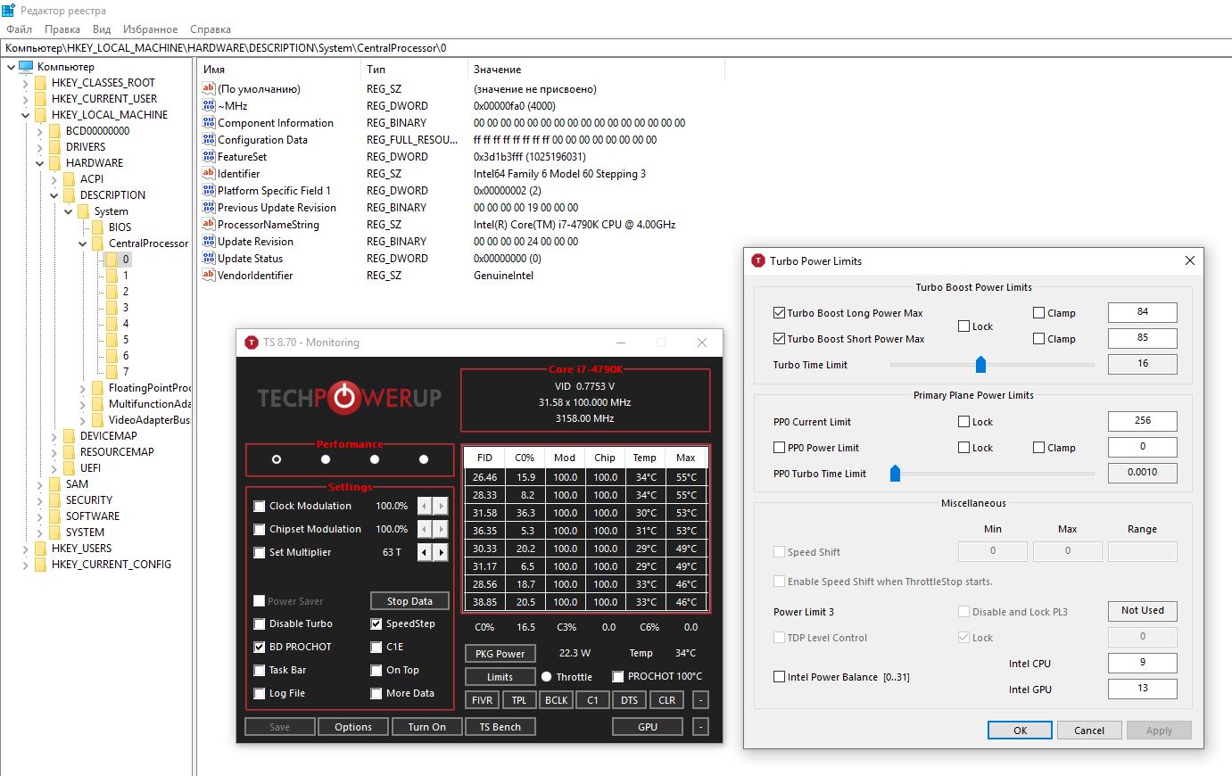Click the HKEY_USERS folder icon
Image resolution: width=1232 pixels, height=776 pixels.
[x=41, y=549]
